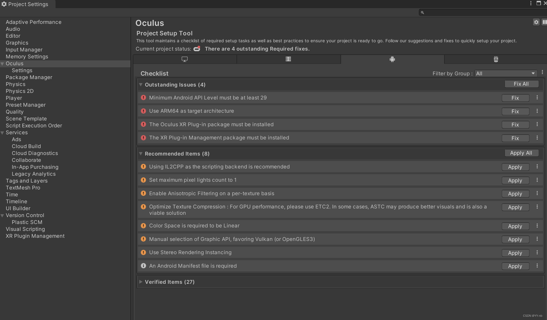The image size is (547, 320).
Task: Open kebab menu for Color Space Linear
Action: coord(537,226)
